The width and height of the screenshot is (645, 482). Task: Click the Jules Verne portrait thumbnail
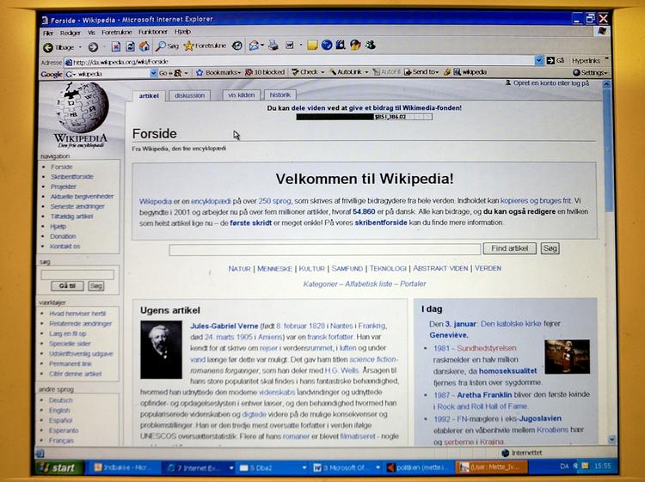(161, 350)
